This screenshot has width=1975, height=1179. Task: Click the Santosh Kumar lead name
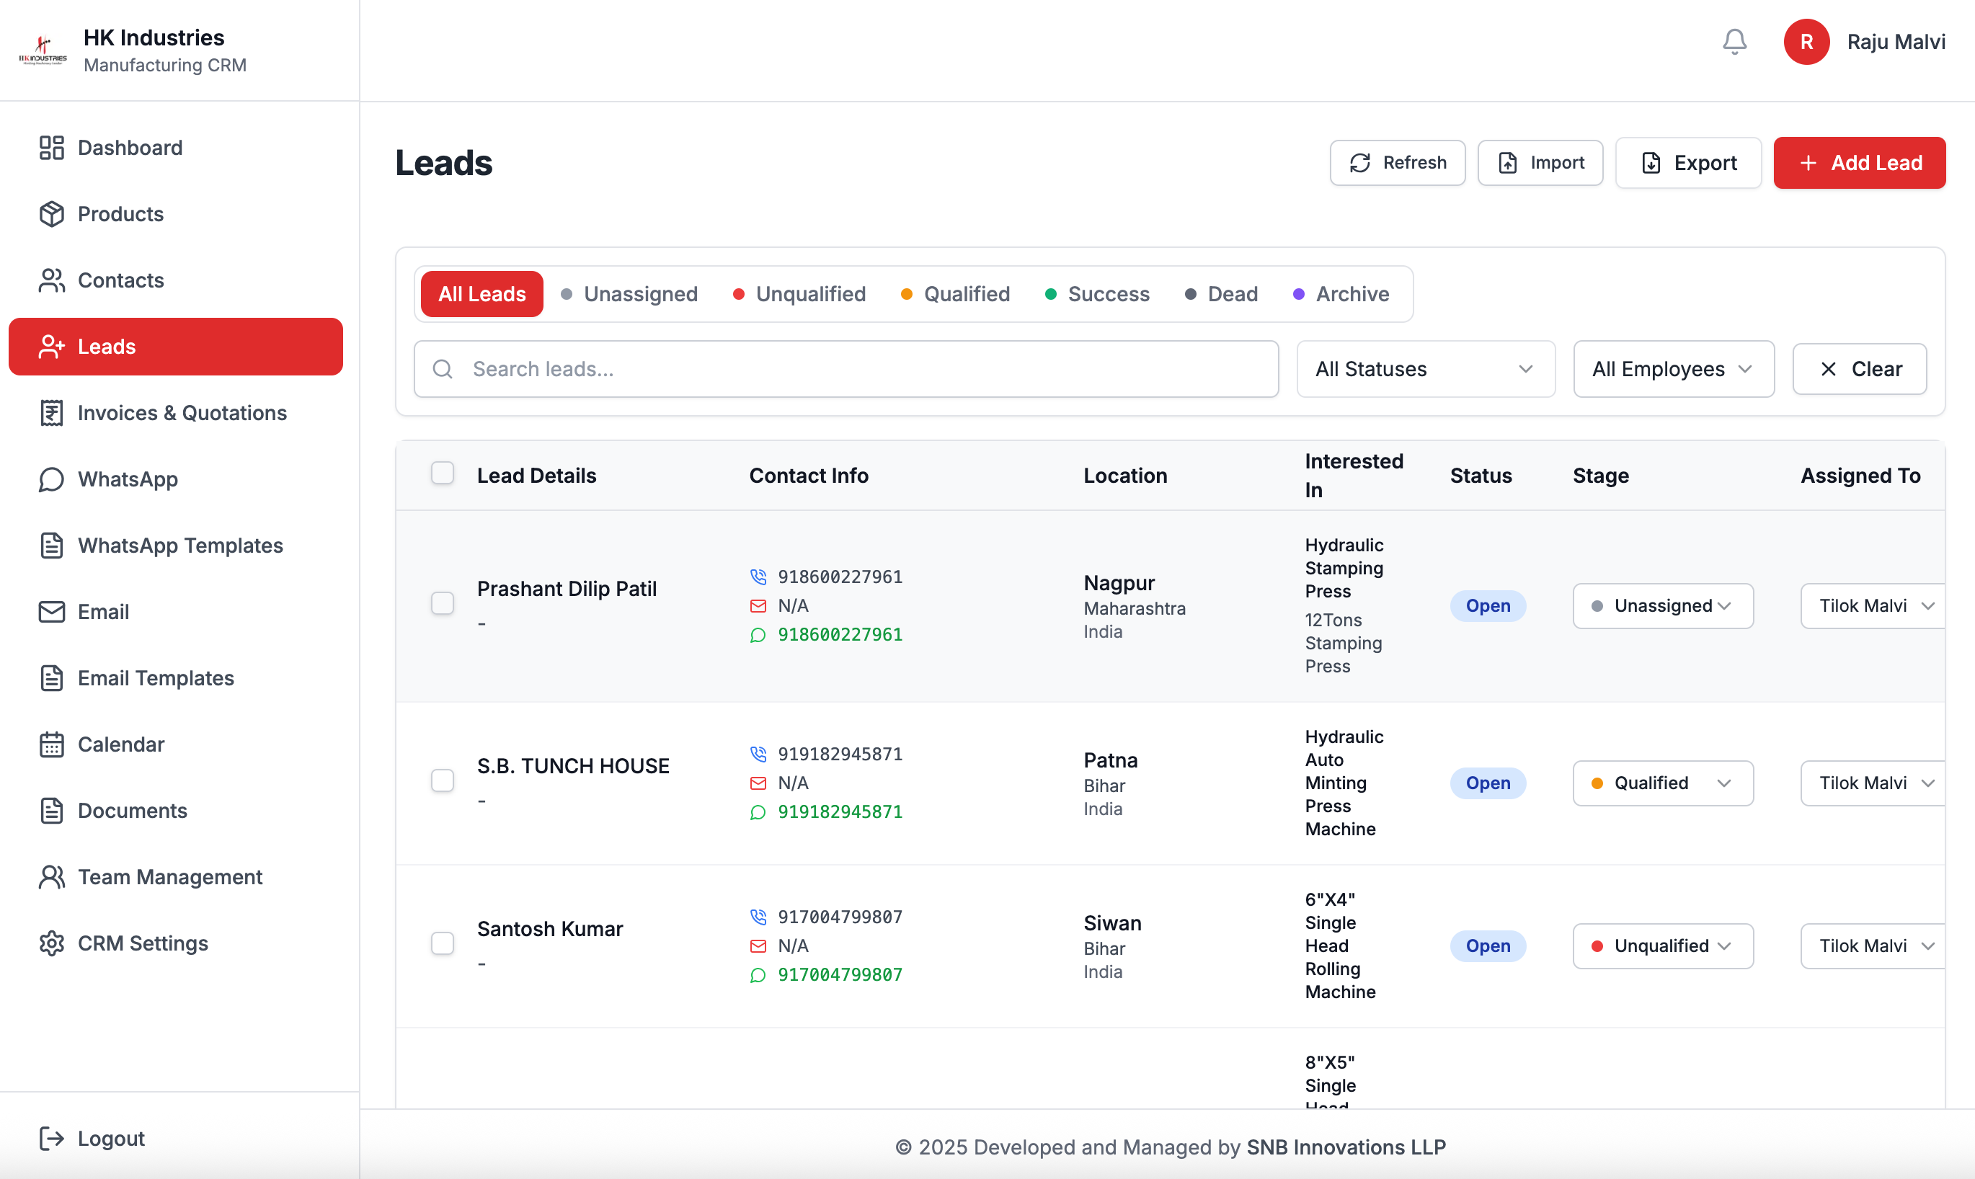[550, 929]
